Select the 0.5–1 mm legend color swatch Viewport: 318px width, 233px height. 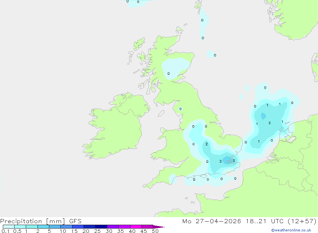20,227
